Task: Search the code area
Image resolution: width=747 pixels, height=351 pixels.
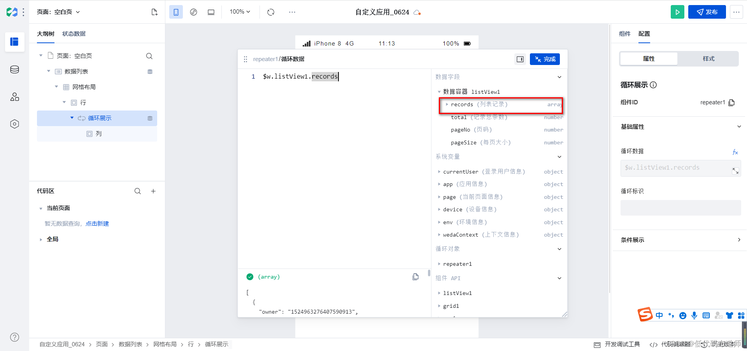Action: (137, 191)
